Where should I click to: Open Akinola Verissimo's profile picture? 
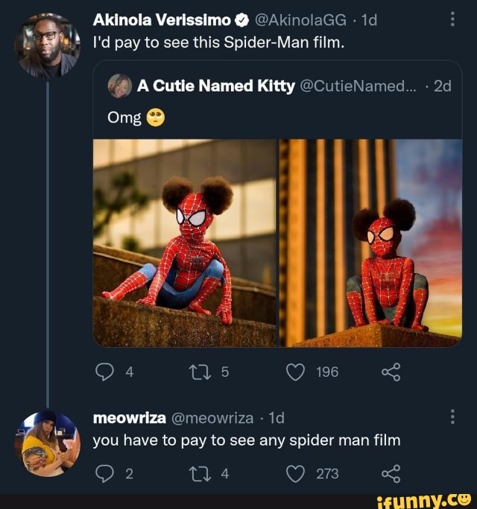tap(48, 46)
